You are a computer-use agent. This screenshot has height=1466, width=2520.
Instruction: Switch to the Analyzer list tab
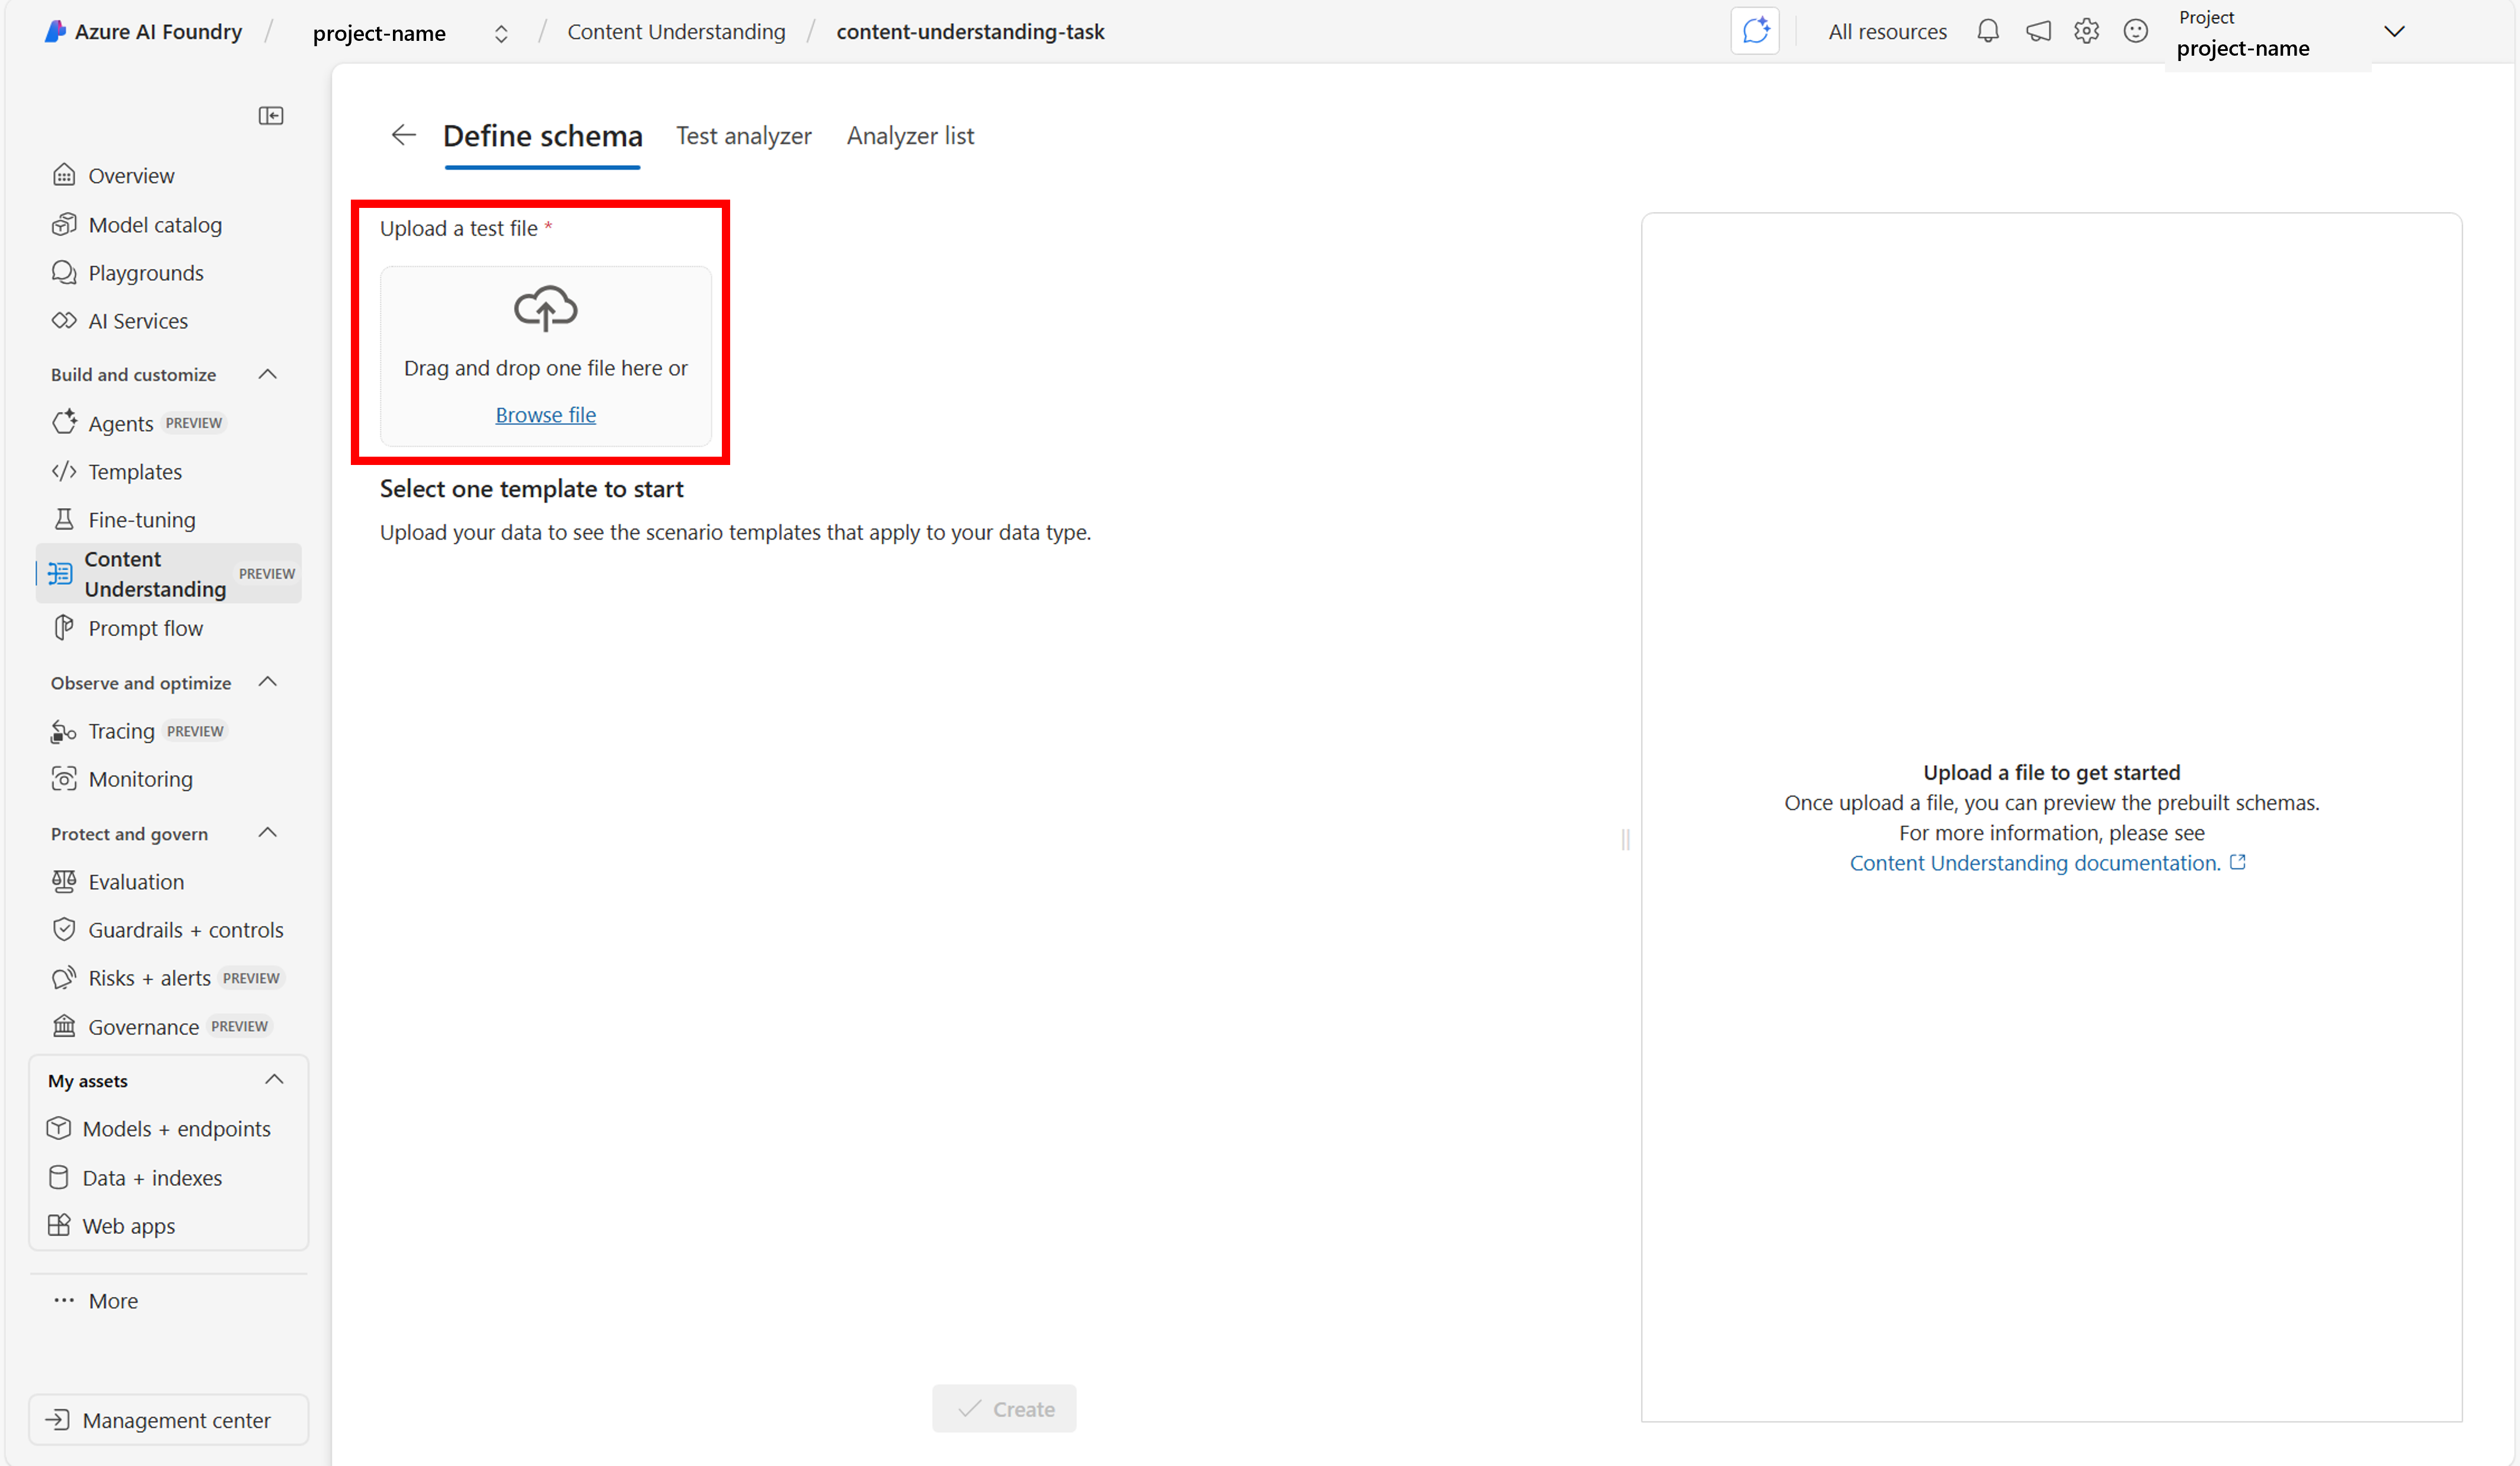pos(910,136)
